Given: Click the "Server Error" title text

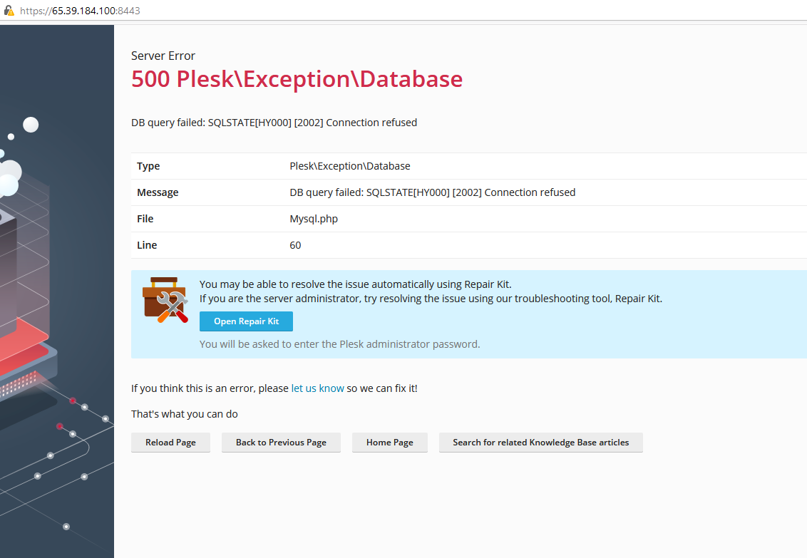Looking at the screenshot, I should 163,56.
